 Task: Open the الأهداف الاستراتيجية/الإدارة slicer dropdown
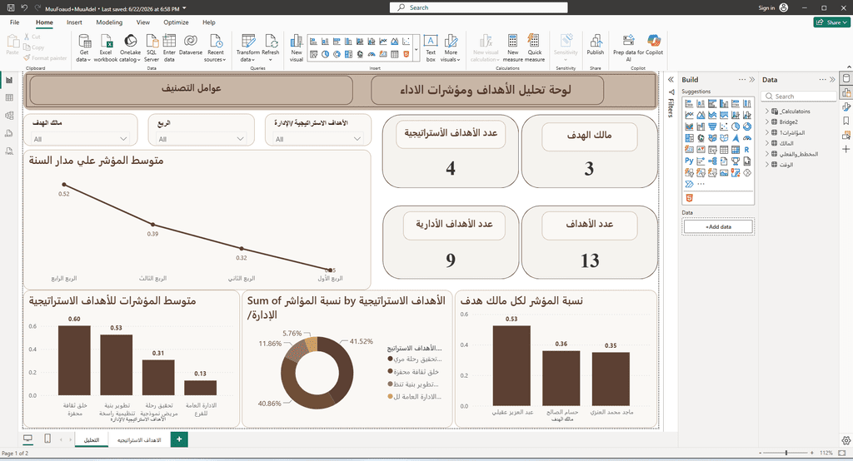tap(318, 139)
